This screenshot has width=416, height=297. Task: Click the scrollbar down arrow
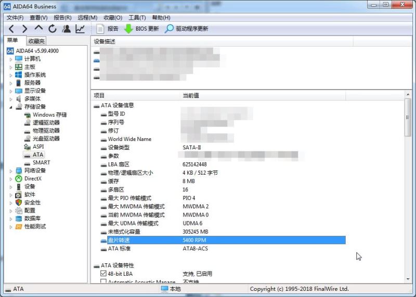pyautogui.click(x=408, y=279)
